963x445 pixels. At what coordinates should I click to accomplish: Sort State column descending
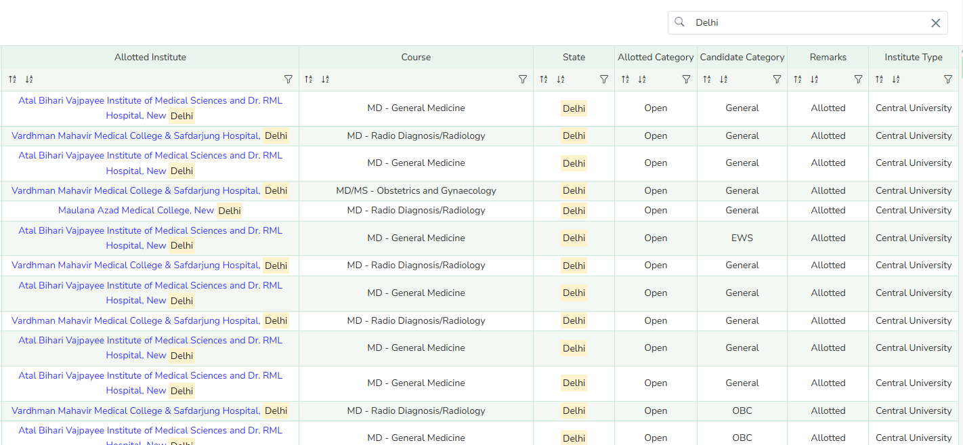[560, 79]
